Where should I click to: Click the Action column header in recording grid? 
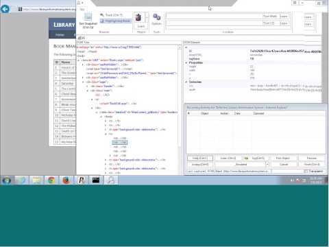pos(224,113)
